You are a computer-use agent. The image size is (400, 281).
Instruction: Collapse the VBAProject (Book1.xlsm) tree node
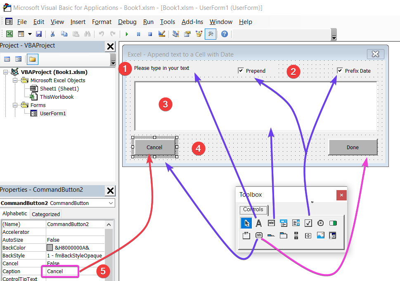(5, 72)
